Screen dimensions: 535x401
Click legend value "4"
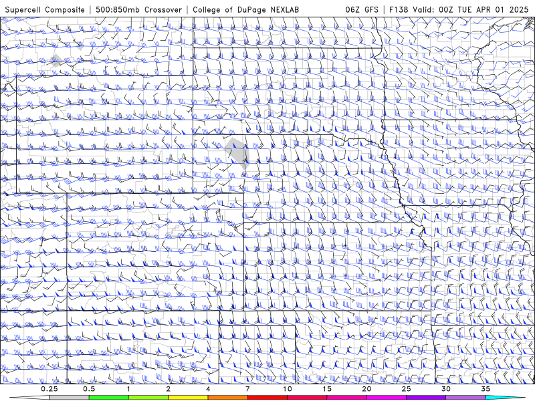(208, 389)
